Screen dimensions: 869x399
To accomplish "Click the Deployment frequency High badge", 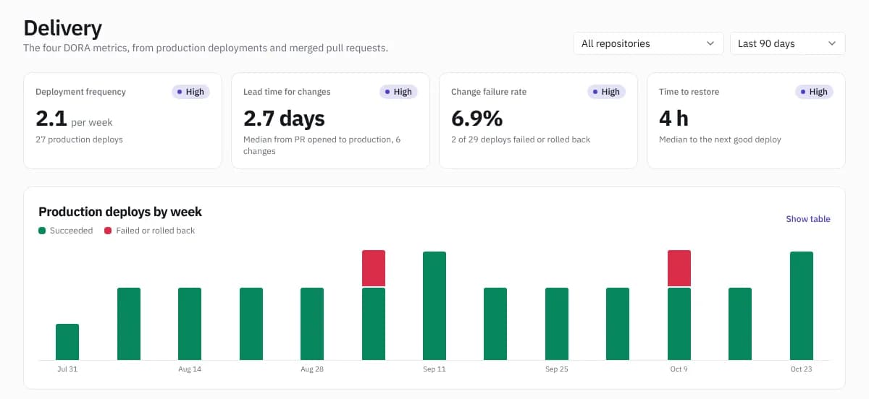I will tap(190, 92).
